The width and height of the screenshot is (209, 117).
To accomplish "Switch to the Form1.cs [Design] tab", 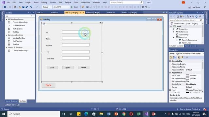I will tap(129, 12).
